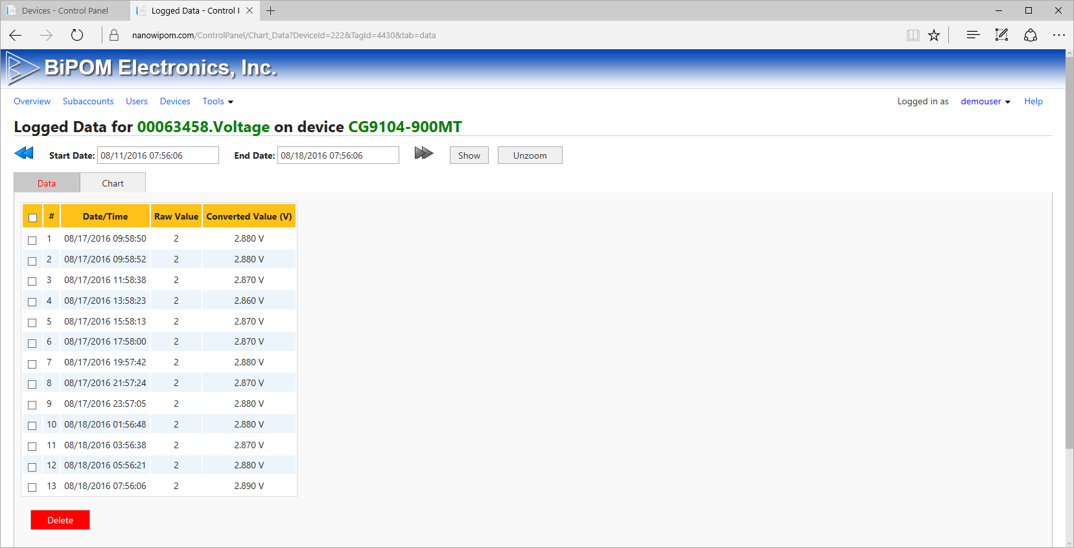The width and height of the screenshot is (1074, 548).
Task: Click the browser address bar URL
Action: (284, 36)
